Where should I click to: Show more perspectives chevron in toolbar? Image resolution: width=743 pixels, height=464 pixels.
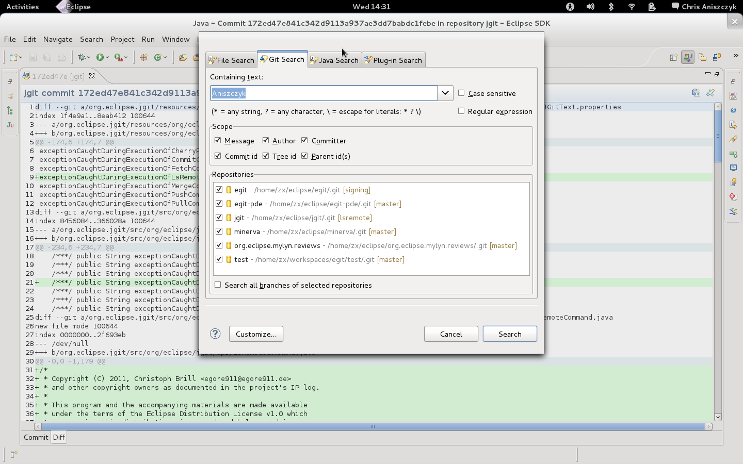(736, 56)
